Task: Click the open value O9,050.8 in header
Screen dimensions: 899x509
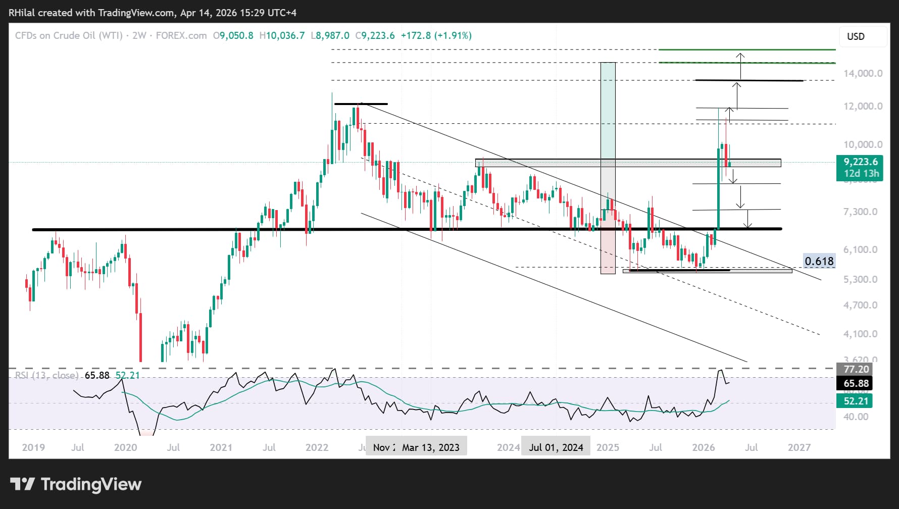Action: (x=233, y=35)
